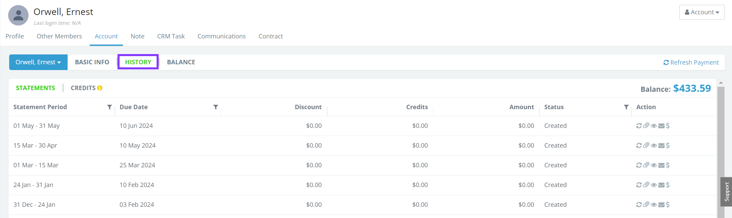Expand the Orwell, Ernest member dropdown

click(38, 62)
